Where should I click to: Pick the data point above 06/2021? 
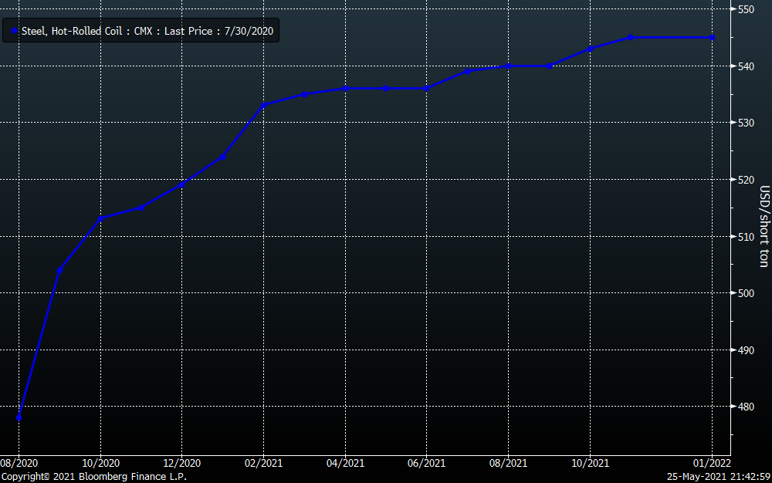(426, 88)
